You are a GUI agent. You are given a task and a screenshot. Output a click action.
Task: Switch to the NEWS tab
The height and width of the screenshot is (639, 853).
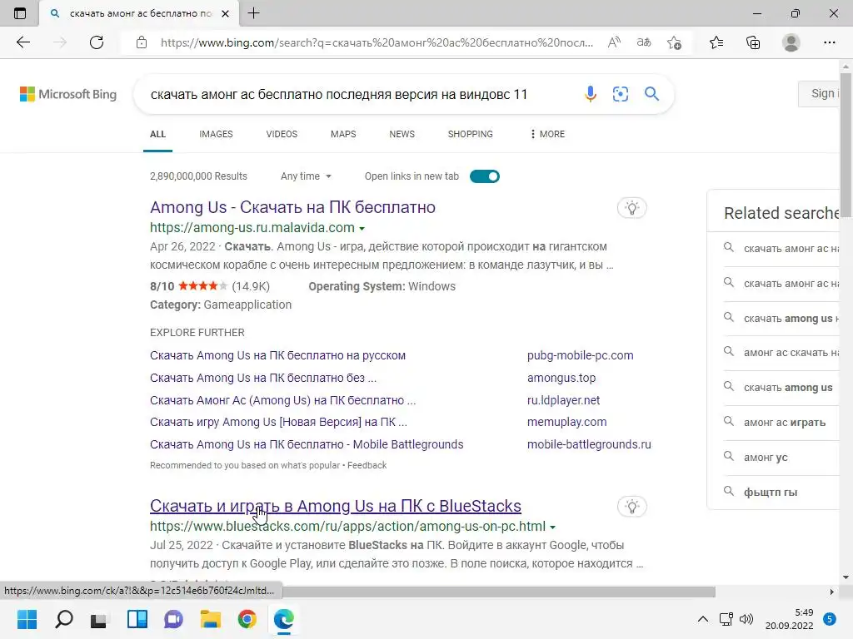click(402, 134)
